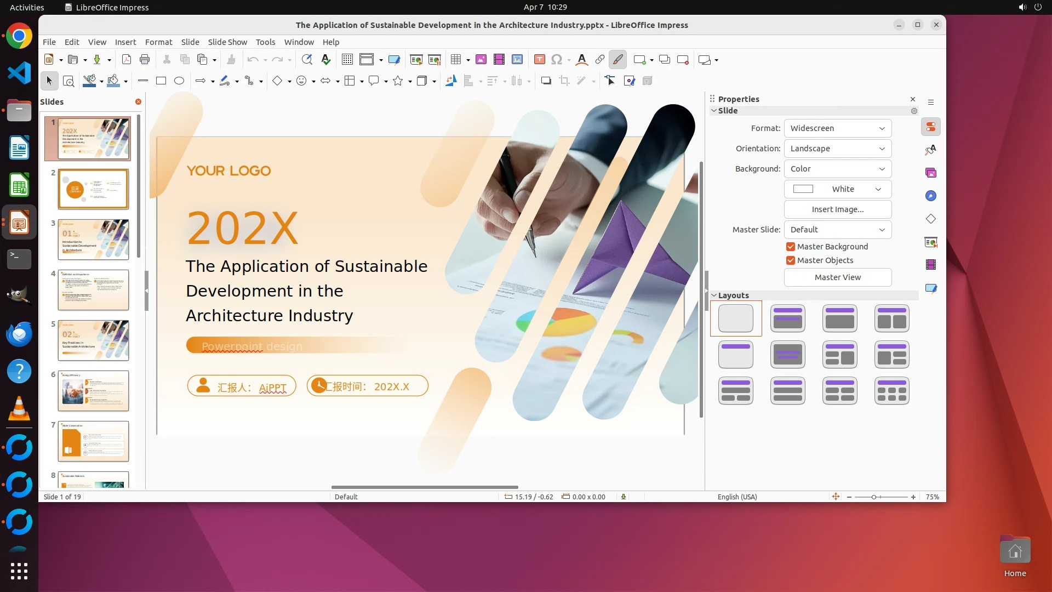Uncheck the Master Objects checkbox
The image size is (1052, 592).
791,260
